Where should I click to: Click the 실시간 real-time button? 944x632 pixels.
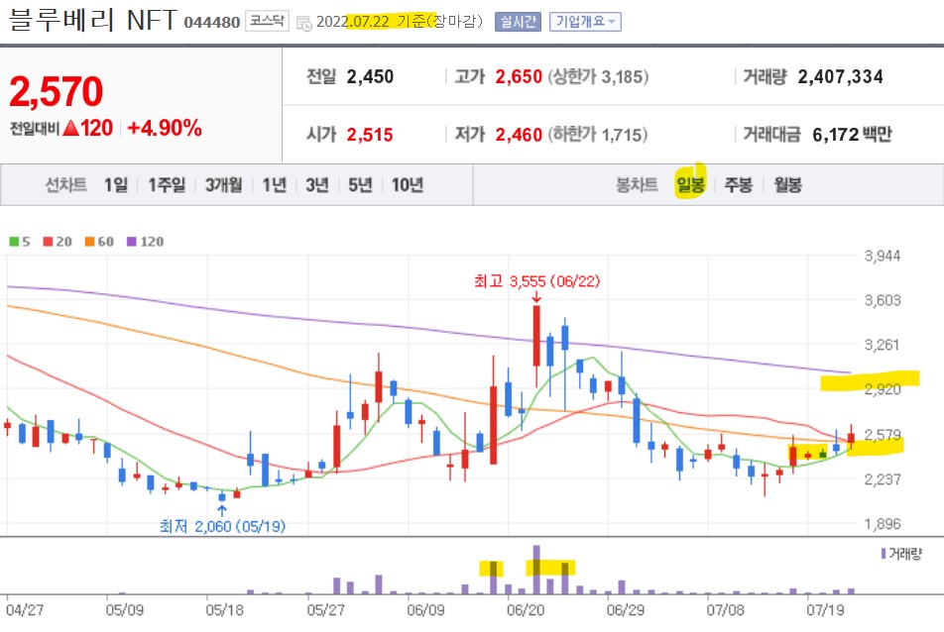click(x=518, y=22)
